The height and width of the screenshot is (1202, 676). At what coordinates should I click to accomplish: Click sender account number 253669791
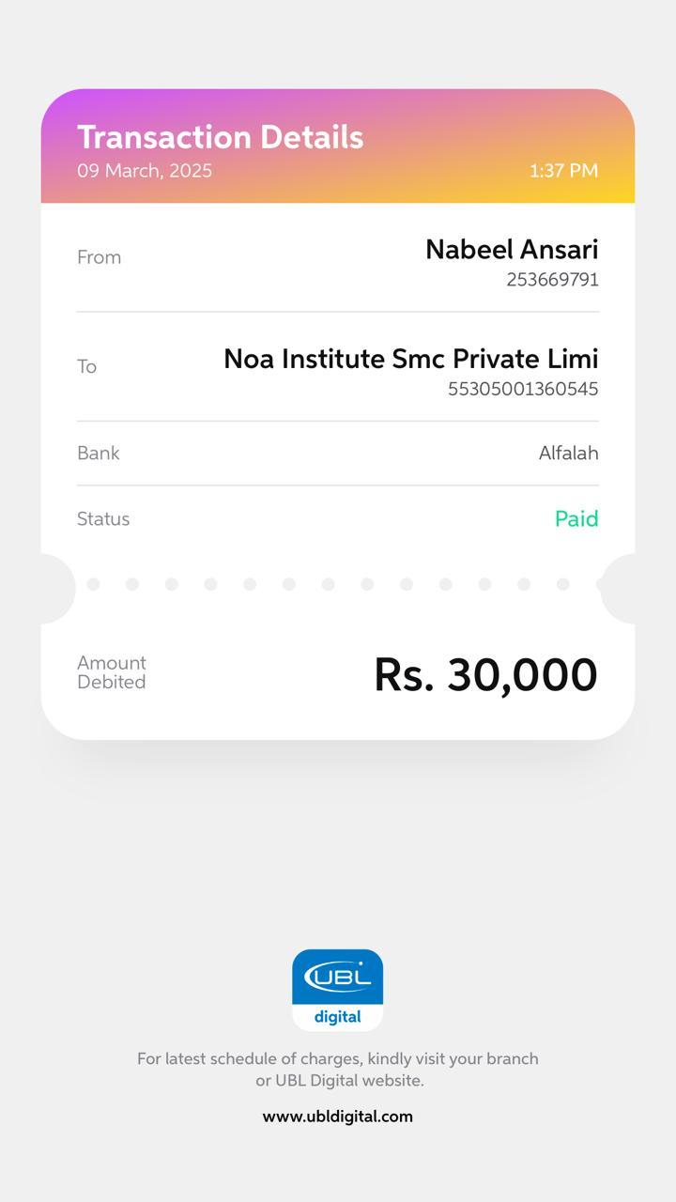[x=552, y=280]
